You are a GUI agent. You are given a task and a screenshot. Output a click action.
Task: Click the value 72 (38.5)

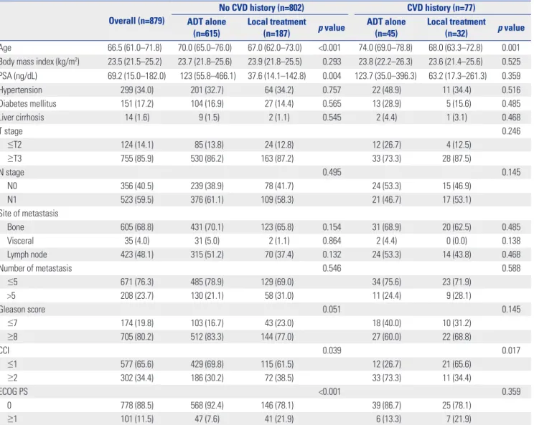click(x=279, y=378)
